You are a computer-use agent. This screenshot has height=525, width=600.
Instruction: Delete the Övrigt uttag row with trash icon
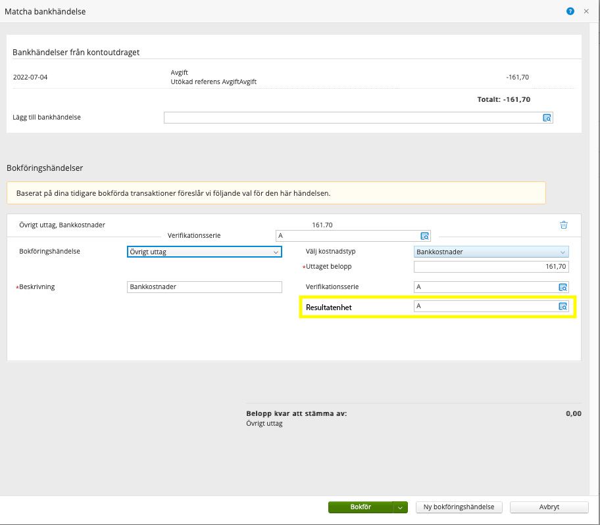(564, 225)
